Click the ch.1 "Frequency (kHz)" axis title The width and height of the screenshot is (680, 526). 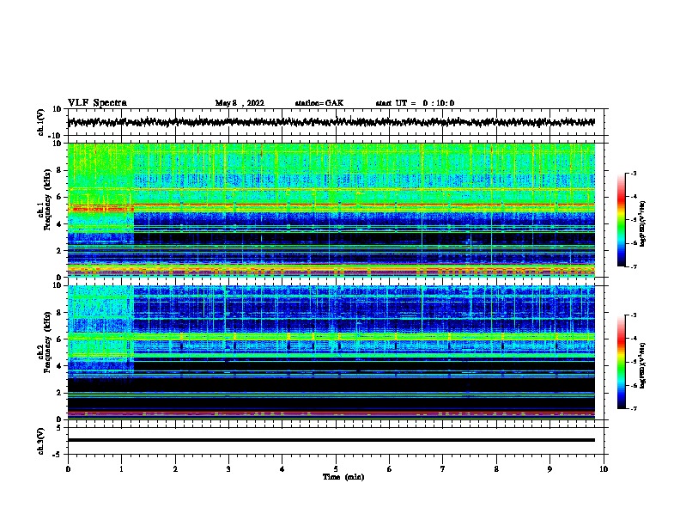47,199
